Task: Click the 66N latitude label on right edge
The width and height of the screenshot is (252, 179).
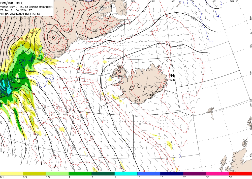Action: tap(251, 46)
